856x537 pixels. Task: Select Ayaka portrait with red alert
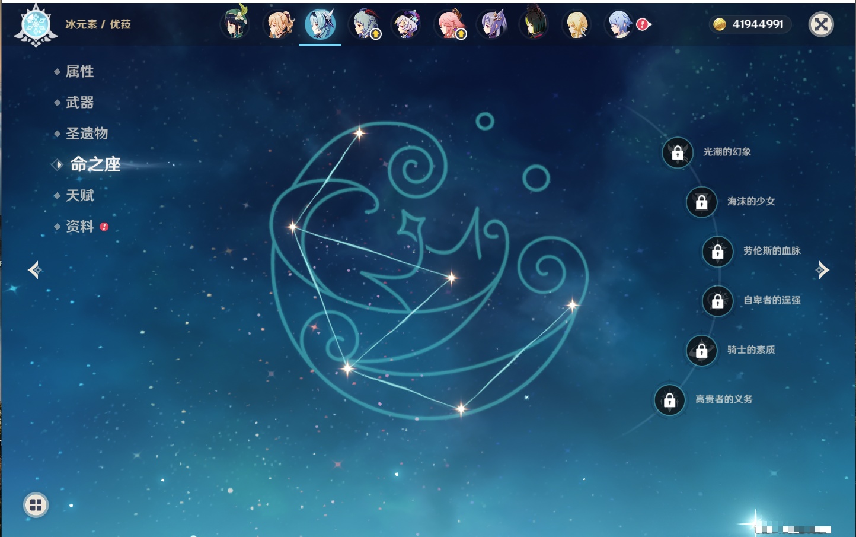point(619,24)
